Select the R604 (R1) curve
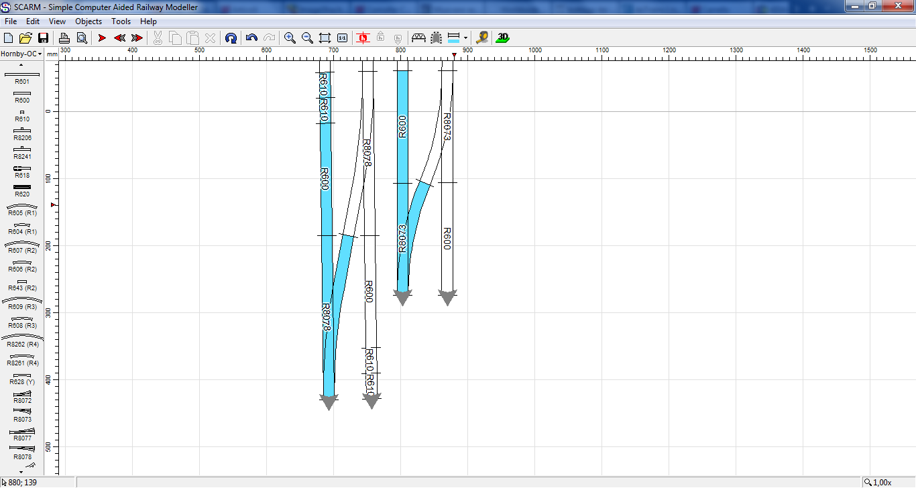916x488 pixels. point(22,227)
